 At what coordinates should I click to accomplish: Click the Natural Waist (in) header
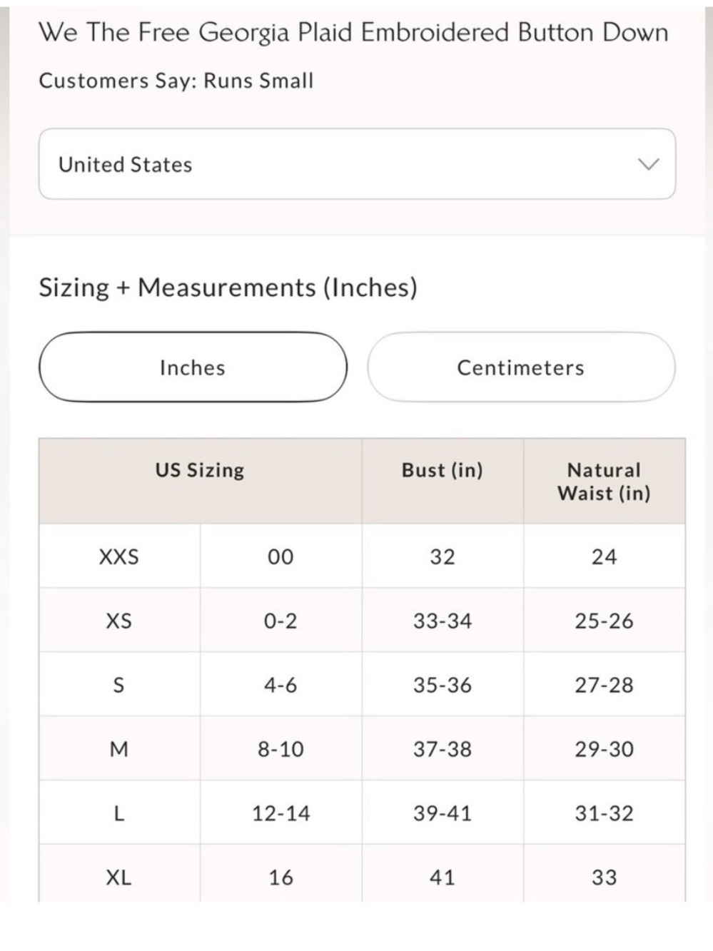tap(604, 482)
